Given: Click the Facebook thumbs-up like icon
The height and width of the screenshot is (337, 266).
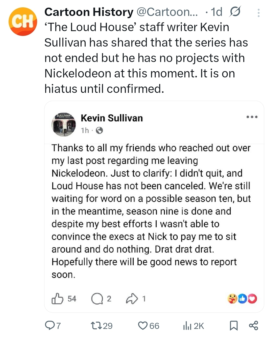Looking at the screenshot, I should 57,299.
